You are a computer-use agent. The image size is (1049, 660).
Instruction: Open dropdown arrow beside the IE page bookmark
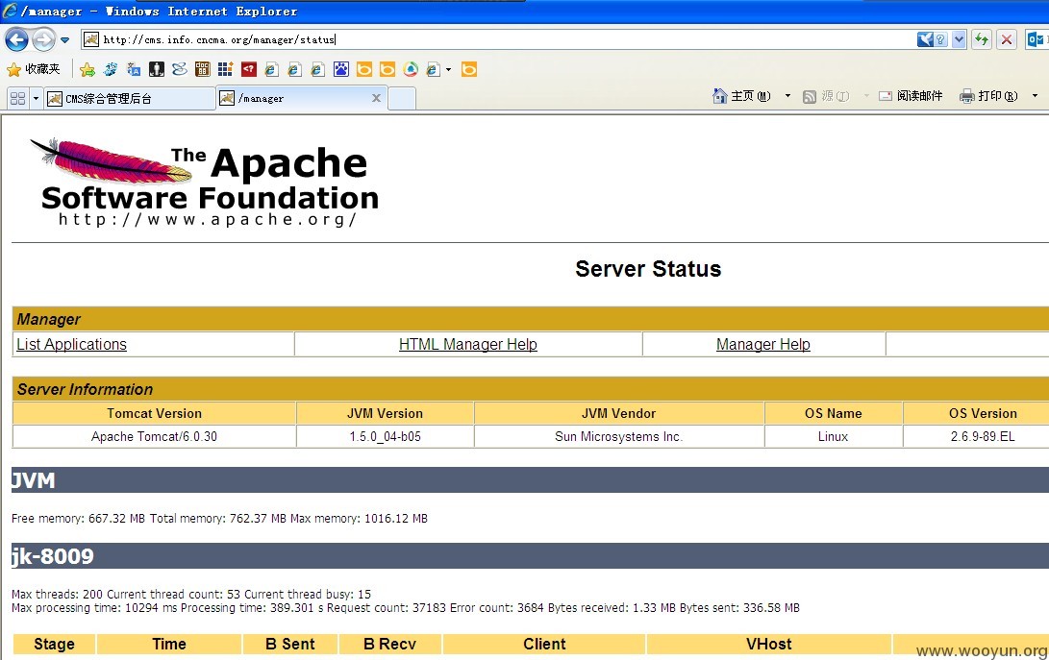pyautogui.click(x=448, y=69)
